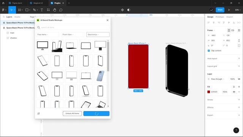
Task: Open a new tab with plus
Action: point(69,3)
